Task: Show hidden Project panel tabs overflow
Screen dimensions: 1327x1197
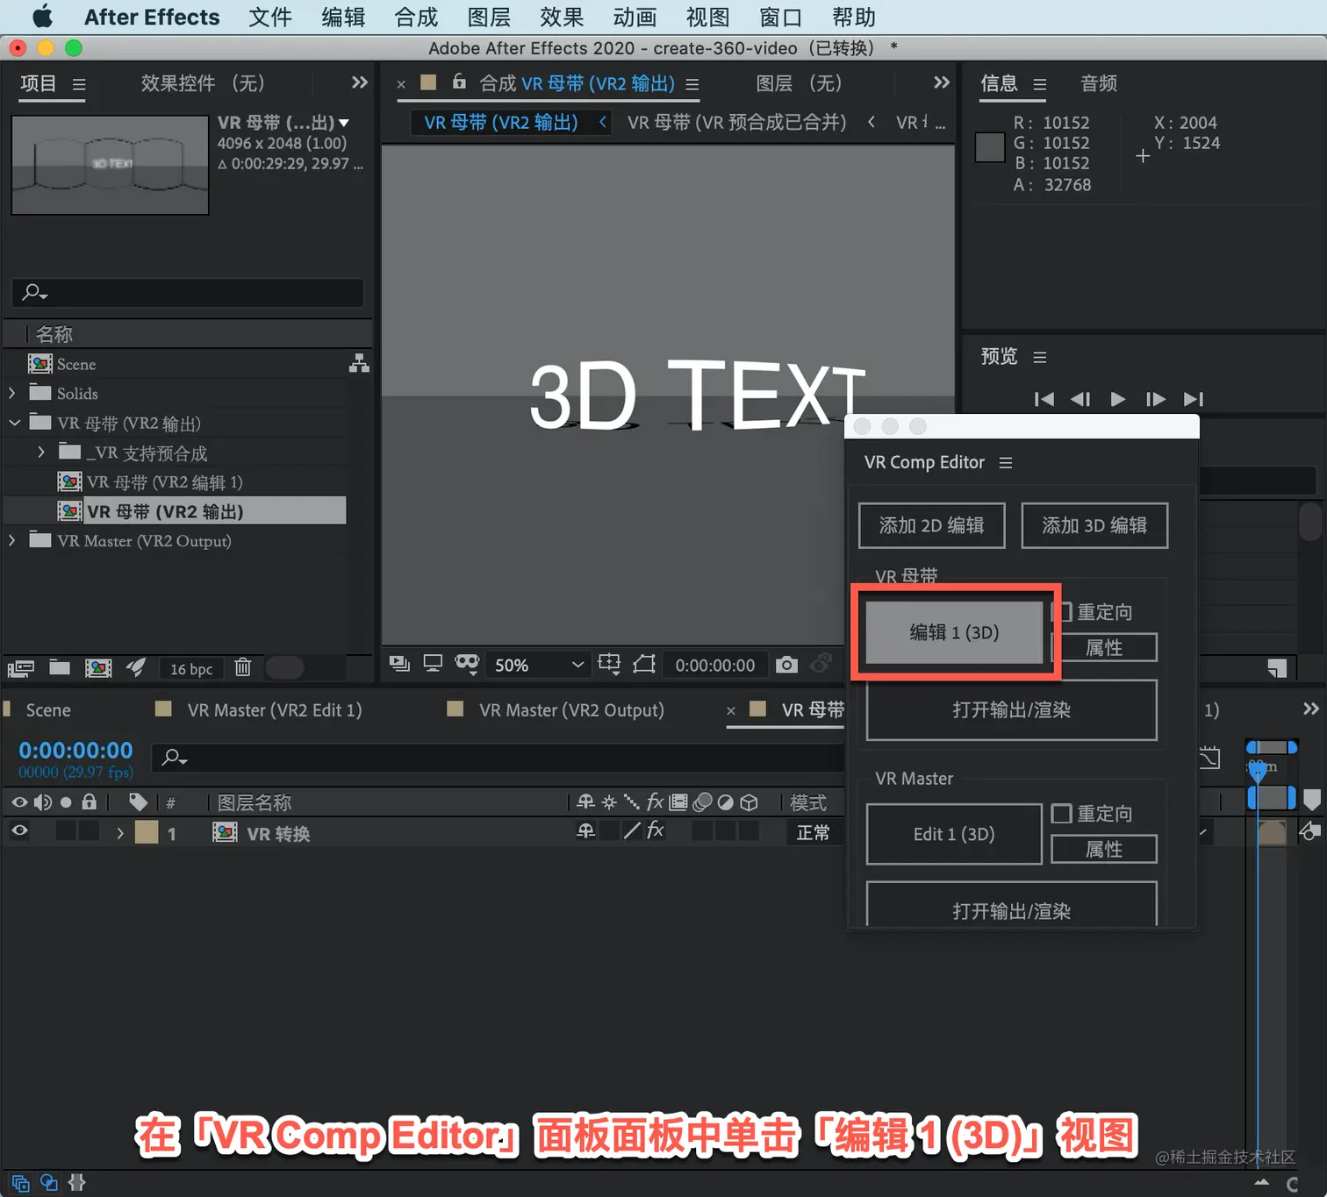Action: click(360, 82)
